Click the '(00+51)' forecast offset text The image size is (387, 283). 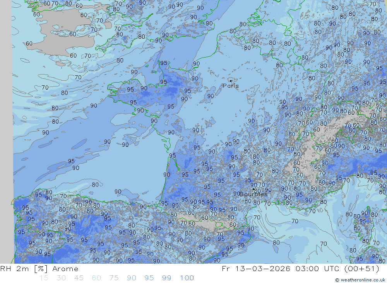(361, 269)
